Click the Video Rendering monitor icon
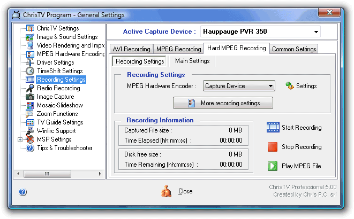The height and width of the screenshot is (219, 354). tap(30, 45)
